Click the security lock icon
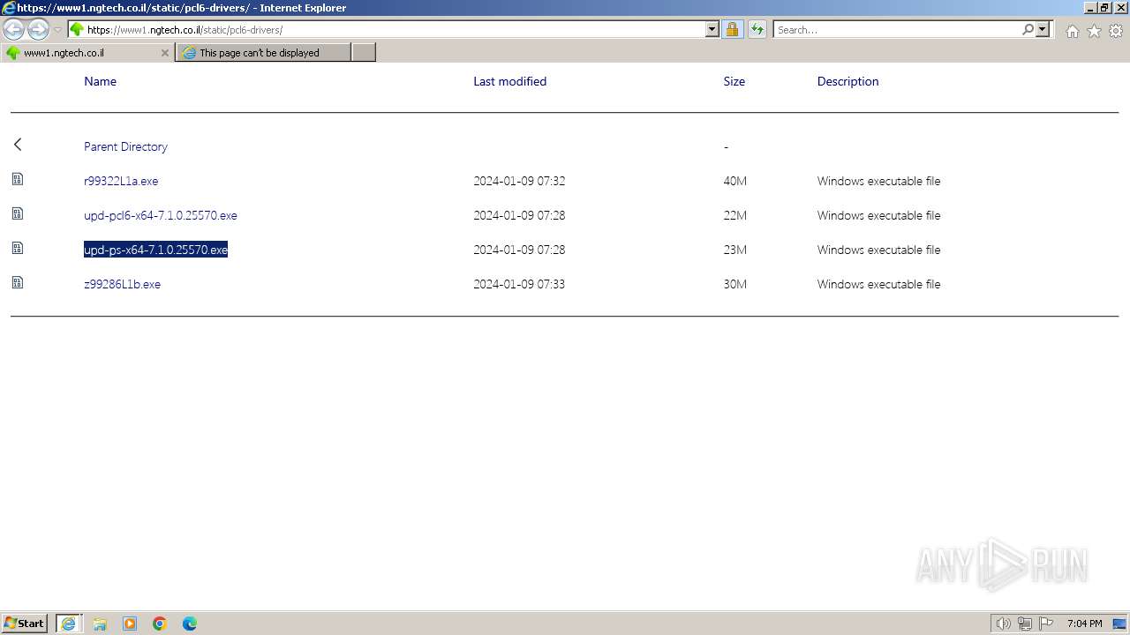This screenshot has width=1130, height=635. pyautogui.click(x=732, y=30)
